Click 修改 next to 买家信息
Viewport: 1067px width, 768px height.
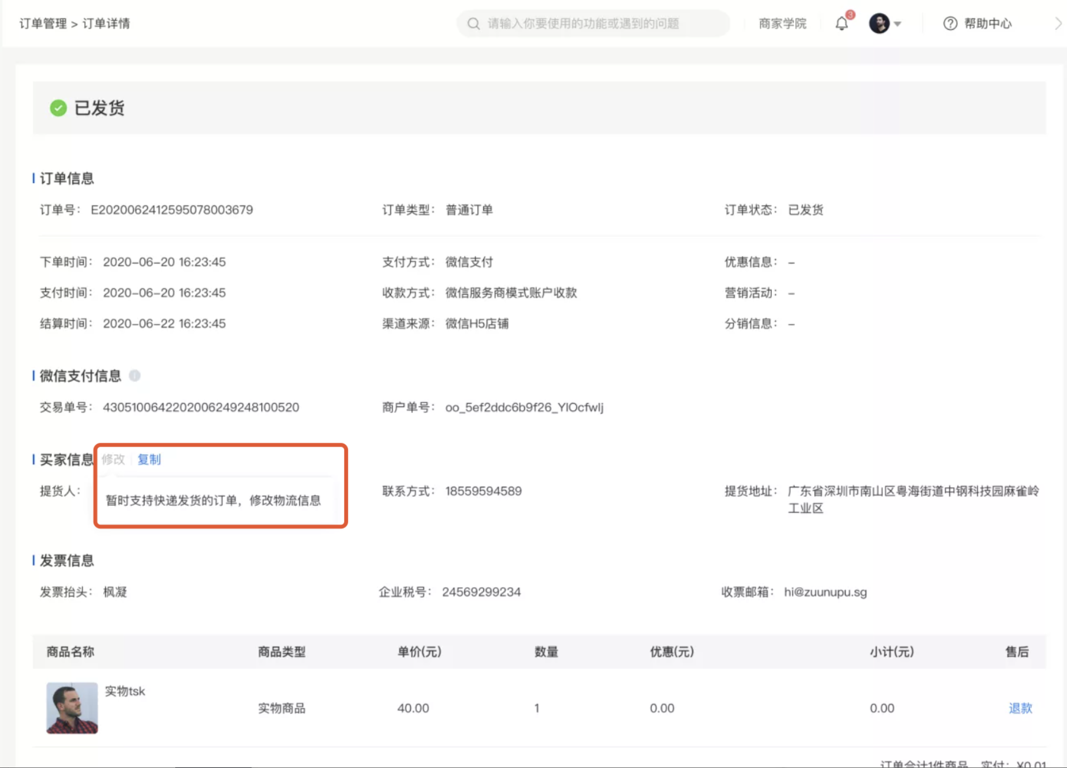click(113, 459)
